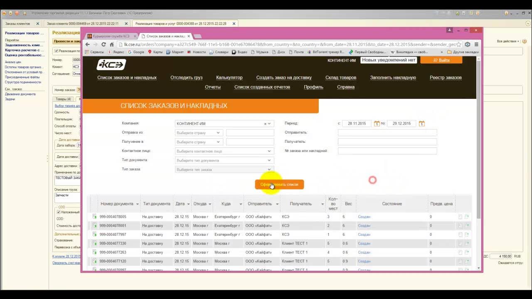Open document icon of order 999-0004077330

point(94,243)
